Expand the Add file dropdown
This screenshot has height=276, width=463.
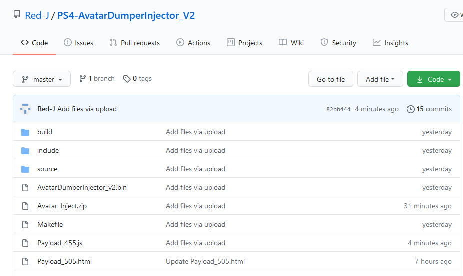click(380, 79)
